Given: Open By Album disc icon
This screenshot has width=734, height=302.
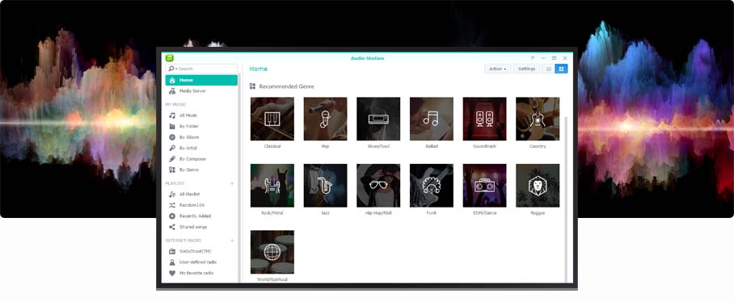Looking at the screenshot, I should point(172,137).
